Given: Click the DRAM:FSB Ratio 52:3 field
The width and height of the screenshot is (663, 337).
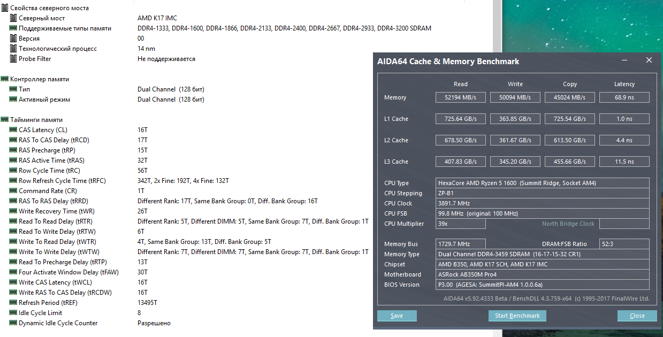Looking at the screenshot, I should pos(624,244).
